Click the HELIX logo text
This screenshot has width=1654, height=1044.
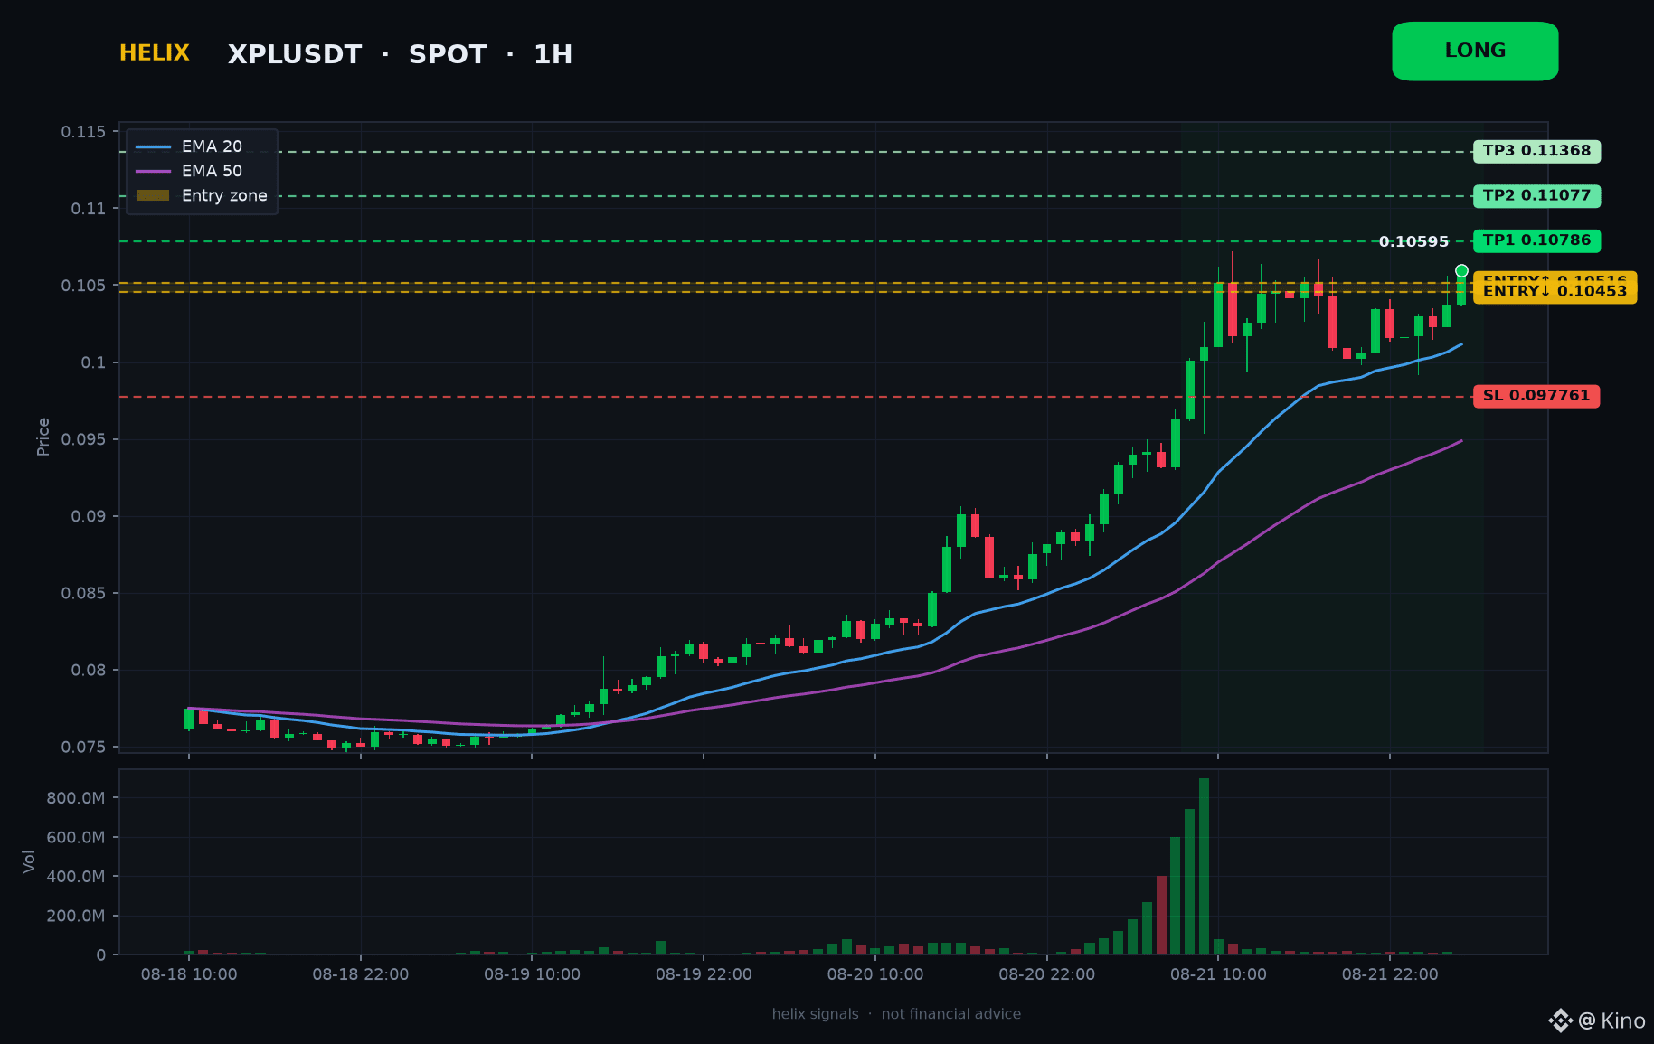(155, 53)
